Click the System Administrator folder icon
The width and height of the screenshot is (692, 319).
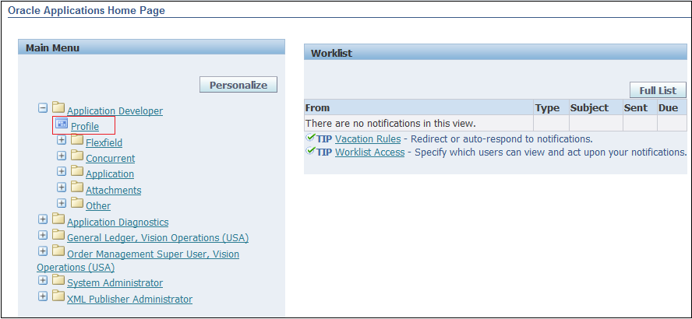pos(58,279)
